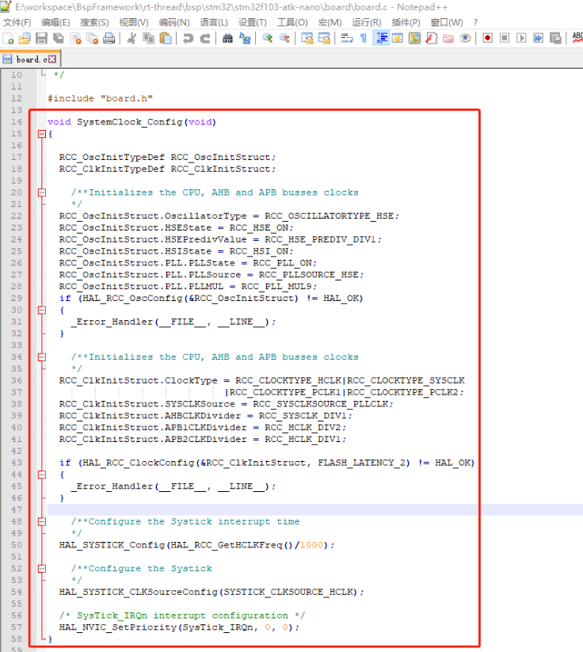Open the 搜索(S) menu
Image resolution: width=583 pixels, height=652 pixels.
(x=94, y=22)
